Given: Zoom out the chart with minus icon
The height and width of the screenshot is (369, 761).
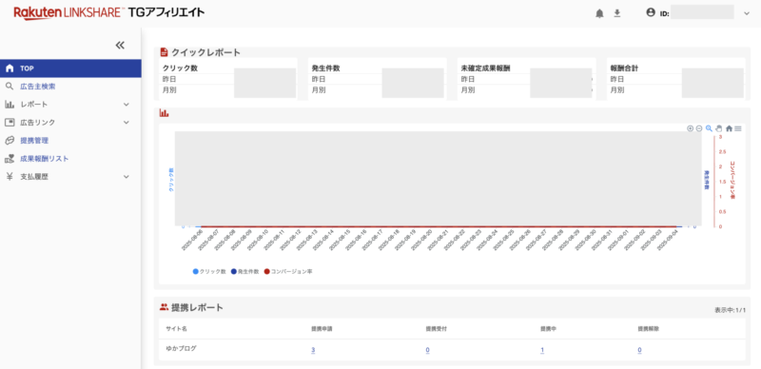Looking at the screenshot, I should tap(699, 128).
